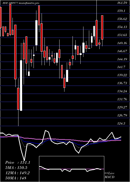Image resolution: width=130 pixels, height=182 pixels.
Task: Click the 146.67 price axis label
Action: click(122, 51)
